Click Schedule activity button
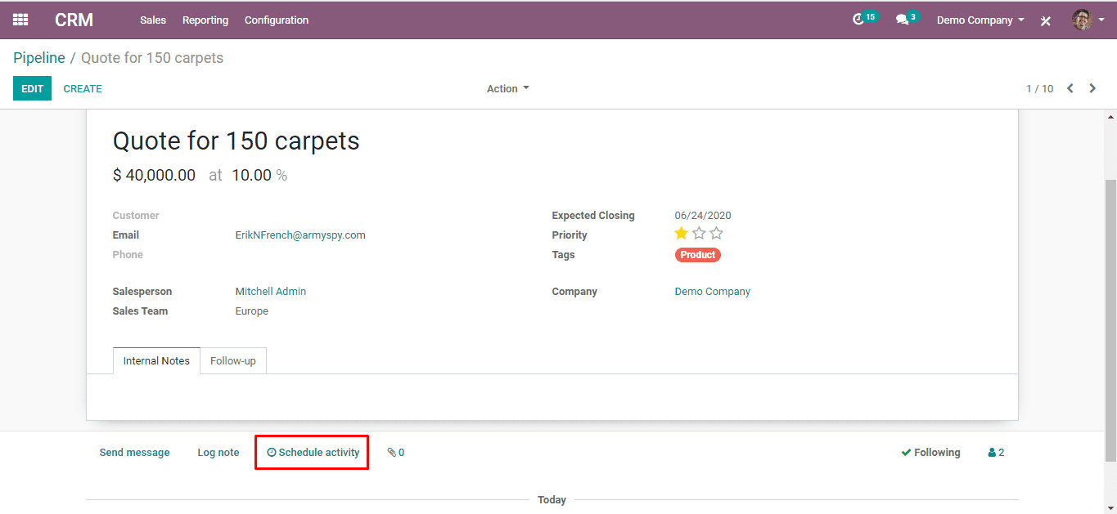Image resolution: width=1117 pixels, height=514 pixels. (x=313, y=453)
